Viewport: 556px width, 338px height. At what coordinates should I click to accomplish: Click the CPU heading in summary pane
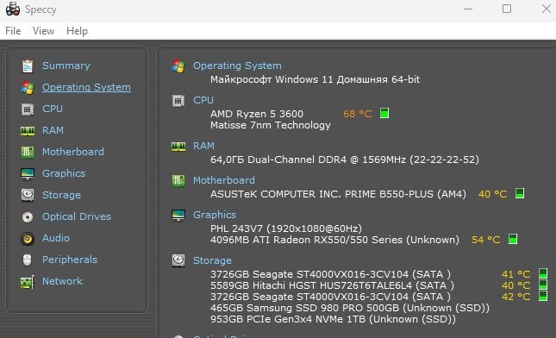(x=203, y=100)
